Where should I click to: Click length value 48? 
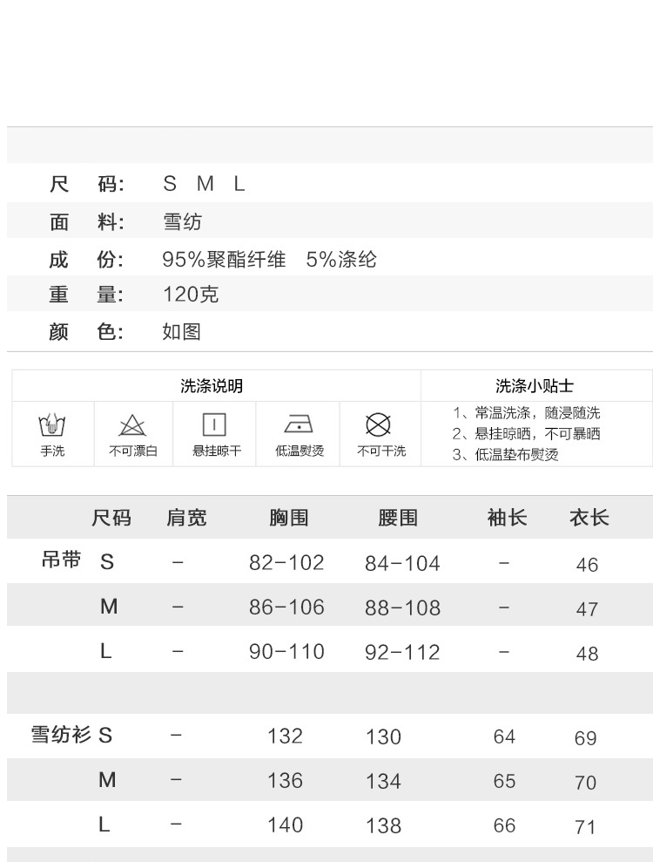(x=587, y=654)
